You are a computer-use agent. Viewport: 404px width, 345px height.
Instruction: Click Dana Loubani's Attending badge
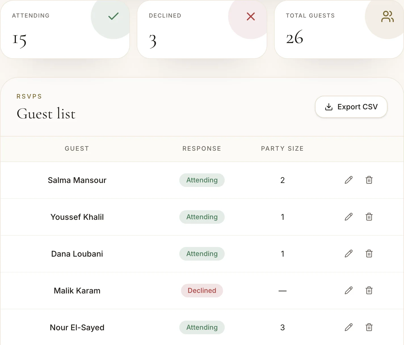(202, 254)
